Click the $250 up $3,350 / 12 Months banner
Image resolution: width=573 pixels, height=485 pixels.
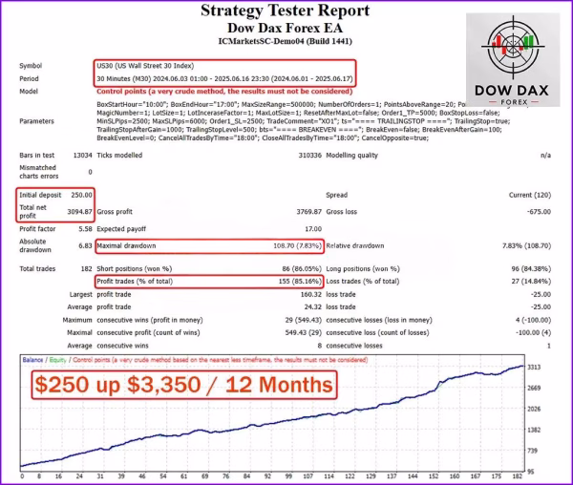point(184,385)
